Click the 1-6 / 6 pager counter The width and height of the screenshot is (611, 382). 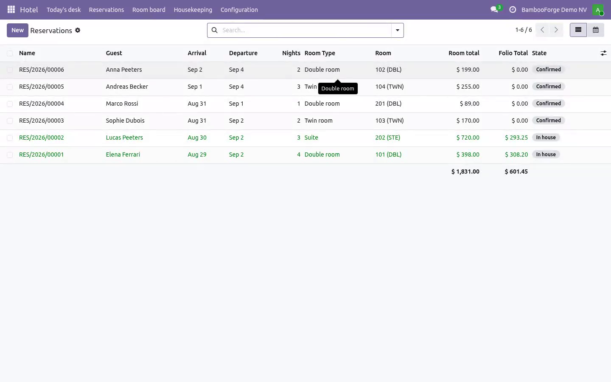click(x=523, y=30)
